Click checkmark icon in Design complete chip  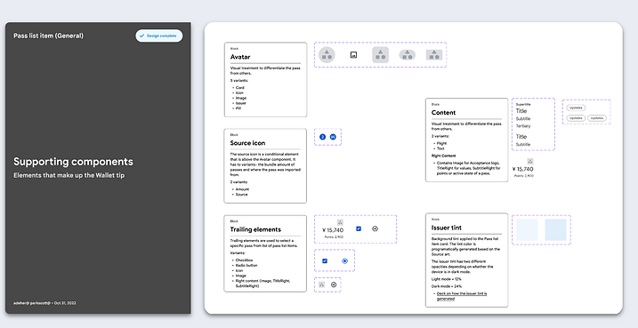(142, 36)
